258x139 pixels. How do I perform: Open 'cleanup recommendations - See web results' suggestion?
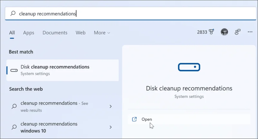pyautogui.click(x=63, y=106)
